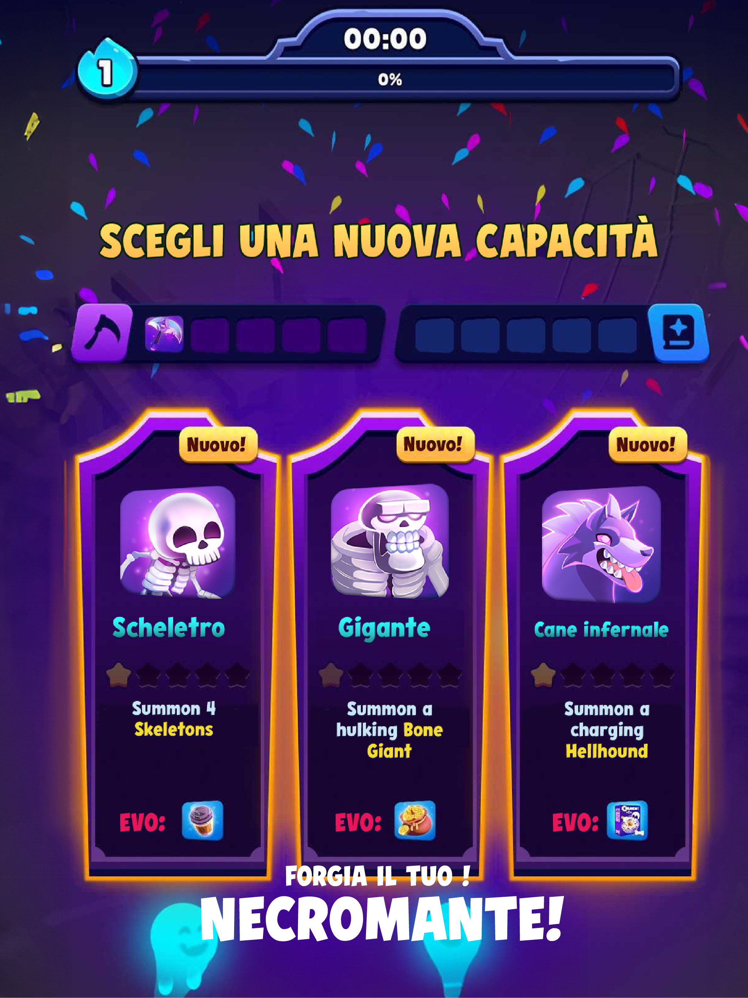Select the second empty weapon slot

(x=255, y=335)
